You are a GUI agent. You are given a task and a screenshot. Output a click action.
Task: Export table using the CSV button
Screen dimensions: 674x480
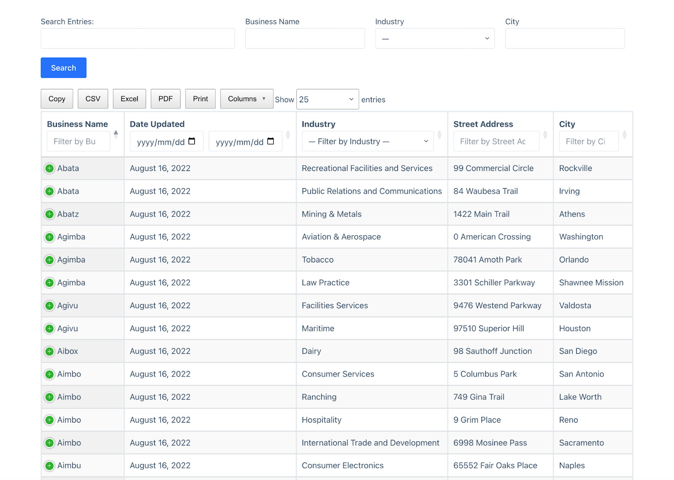point(93,99)
